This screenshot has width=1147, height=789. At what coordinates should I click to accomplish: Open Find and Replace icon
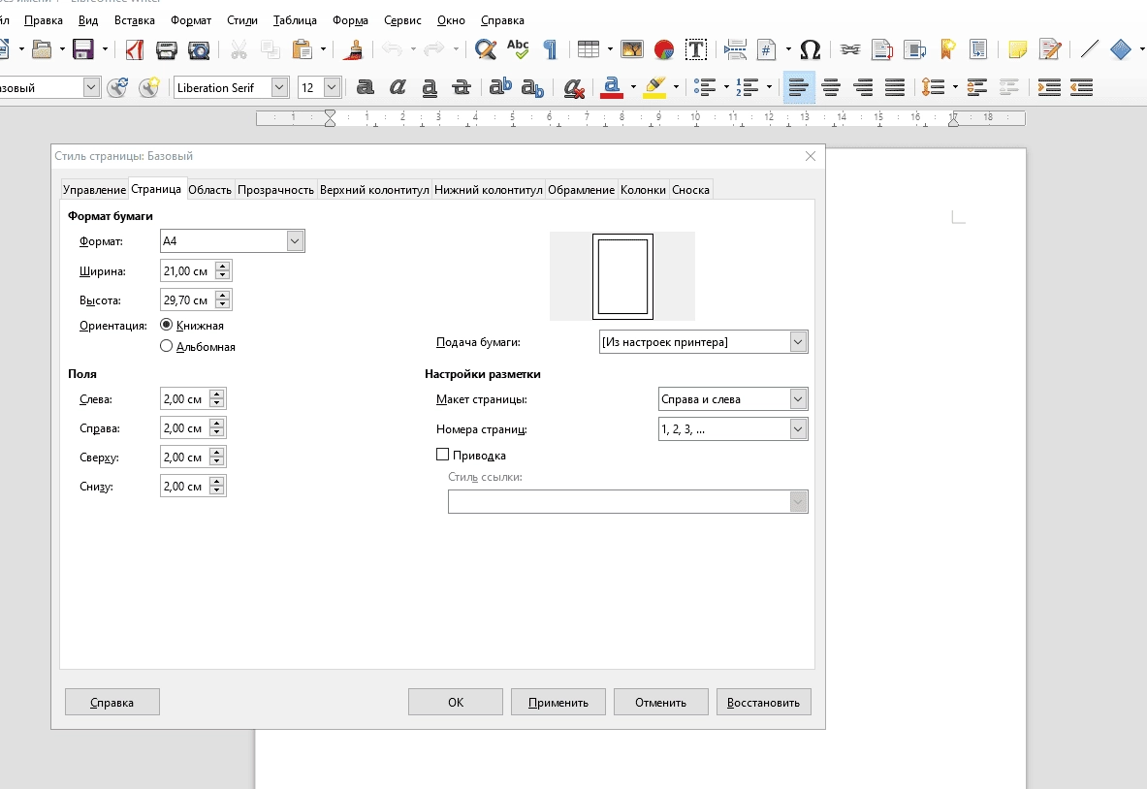[485, 49]
